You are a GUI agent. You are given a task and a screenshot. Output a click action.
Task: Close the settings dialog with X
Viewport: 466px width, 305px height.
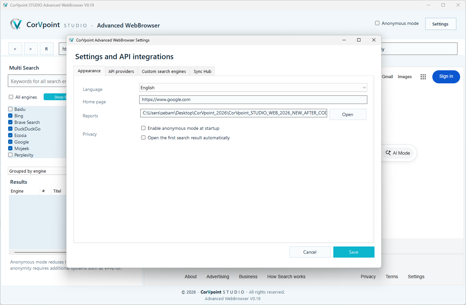point(374,40)
